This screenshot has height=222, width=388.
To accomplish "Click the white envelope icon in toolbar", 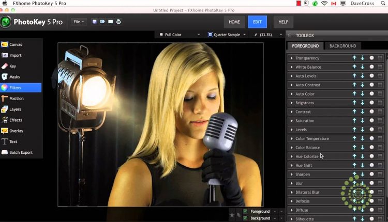I will click(111, 22).
